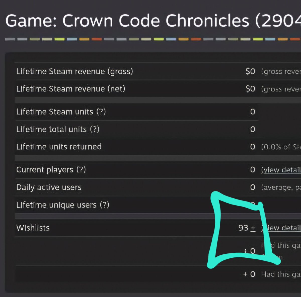This screenshot has height=297, width=301.
Task: Expand the plus sign beside 93 wishlists
Action: coord(253,228)
